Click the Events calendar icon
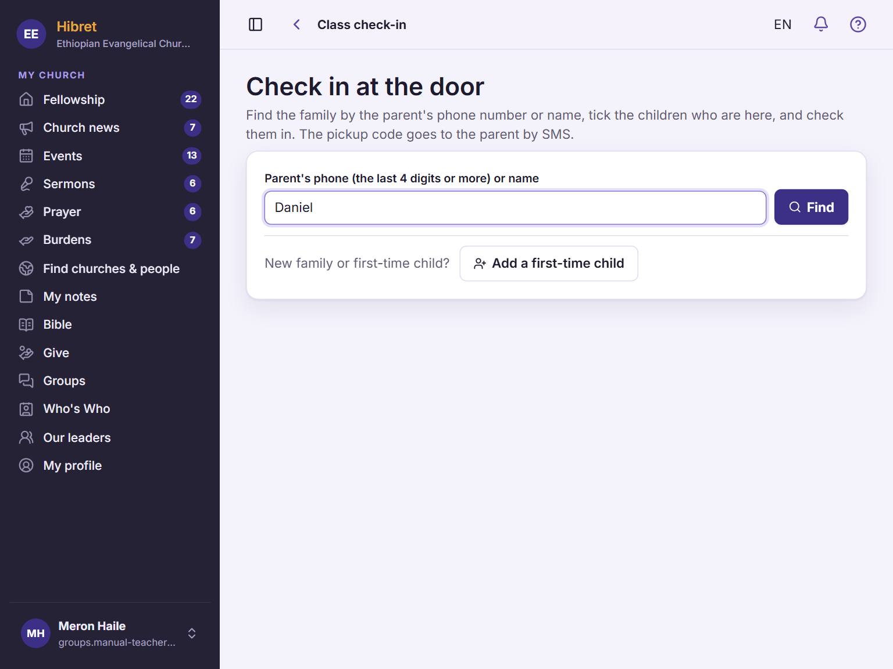This screenshot has width=893, height=669. click(26, 156)
